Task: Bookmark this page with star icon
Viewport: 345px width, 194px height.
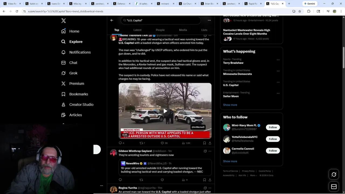Action: [300, 11]
